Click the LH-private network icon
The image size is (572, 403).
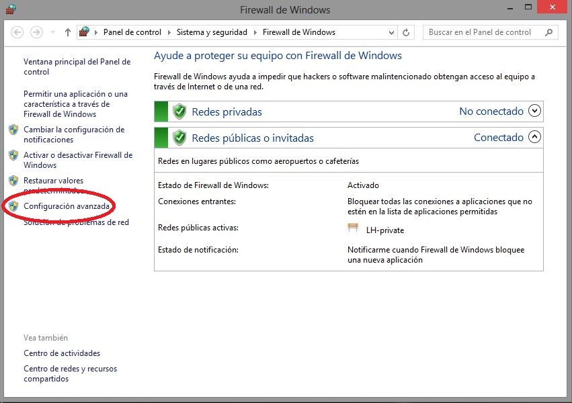click(x=353, y=228)
